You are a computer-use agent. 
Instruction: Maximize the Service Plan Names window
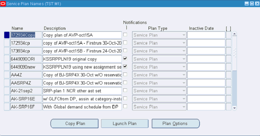click(x=252, y=4)
